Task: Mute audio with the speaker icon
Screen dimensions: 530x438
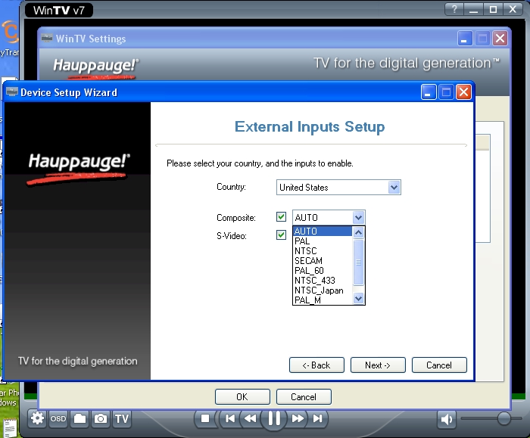Action: [447, 419]
